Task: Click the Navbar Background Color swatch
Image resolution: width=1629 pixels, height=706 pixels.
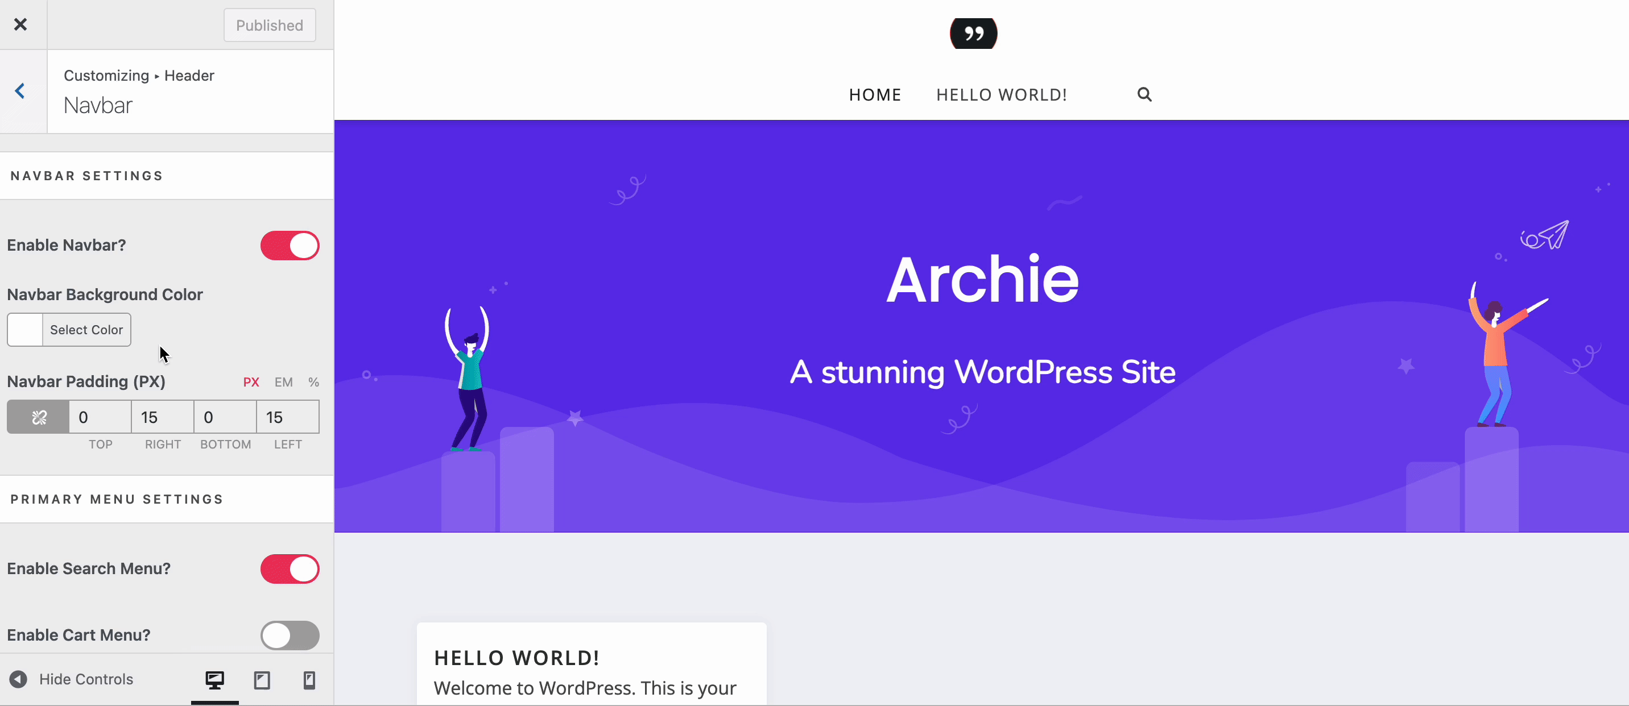Action: pos(25,329)
